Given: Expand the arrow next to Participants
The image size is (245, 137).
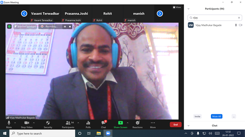Looking at the screenshot, I should tap(78, 123).
